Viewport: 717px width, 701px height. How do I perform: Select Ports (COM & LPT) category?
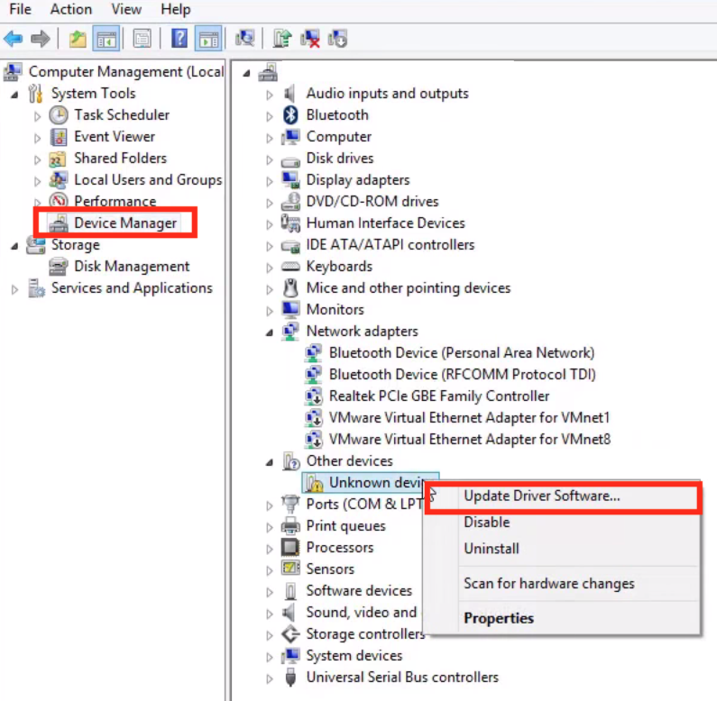tap(364, 504)
